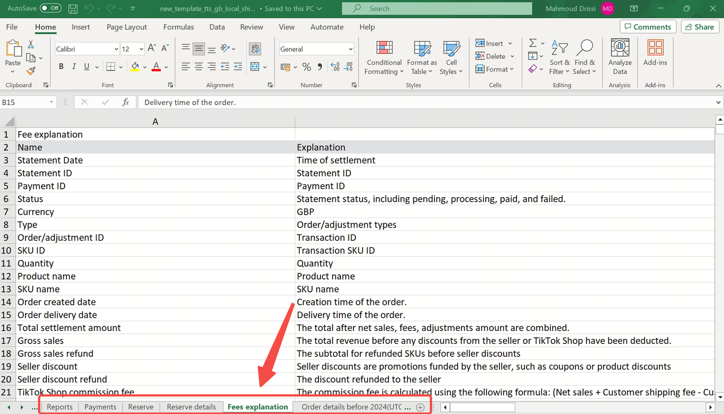Image resolution: width=724 pixels, height=414 pixels.
Task: Apply the yellow Fill Color
Action: coord(135,67)
